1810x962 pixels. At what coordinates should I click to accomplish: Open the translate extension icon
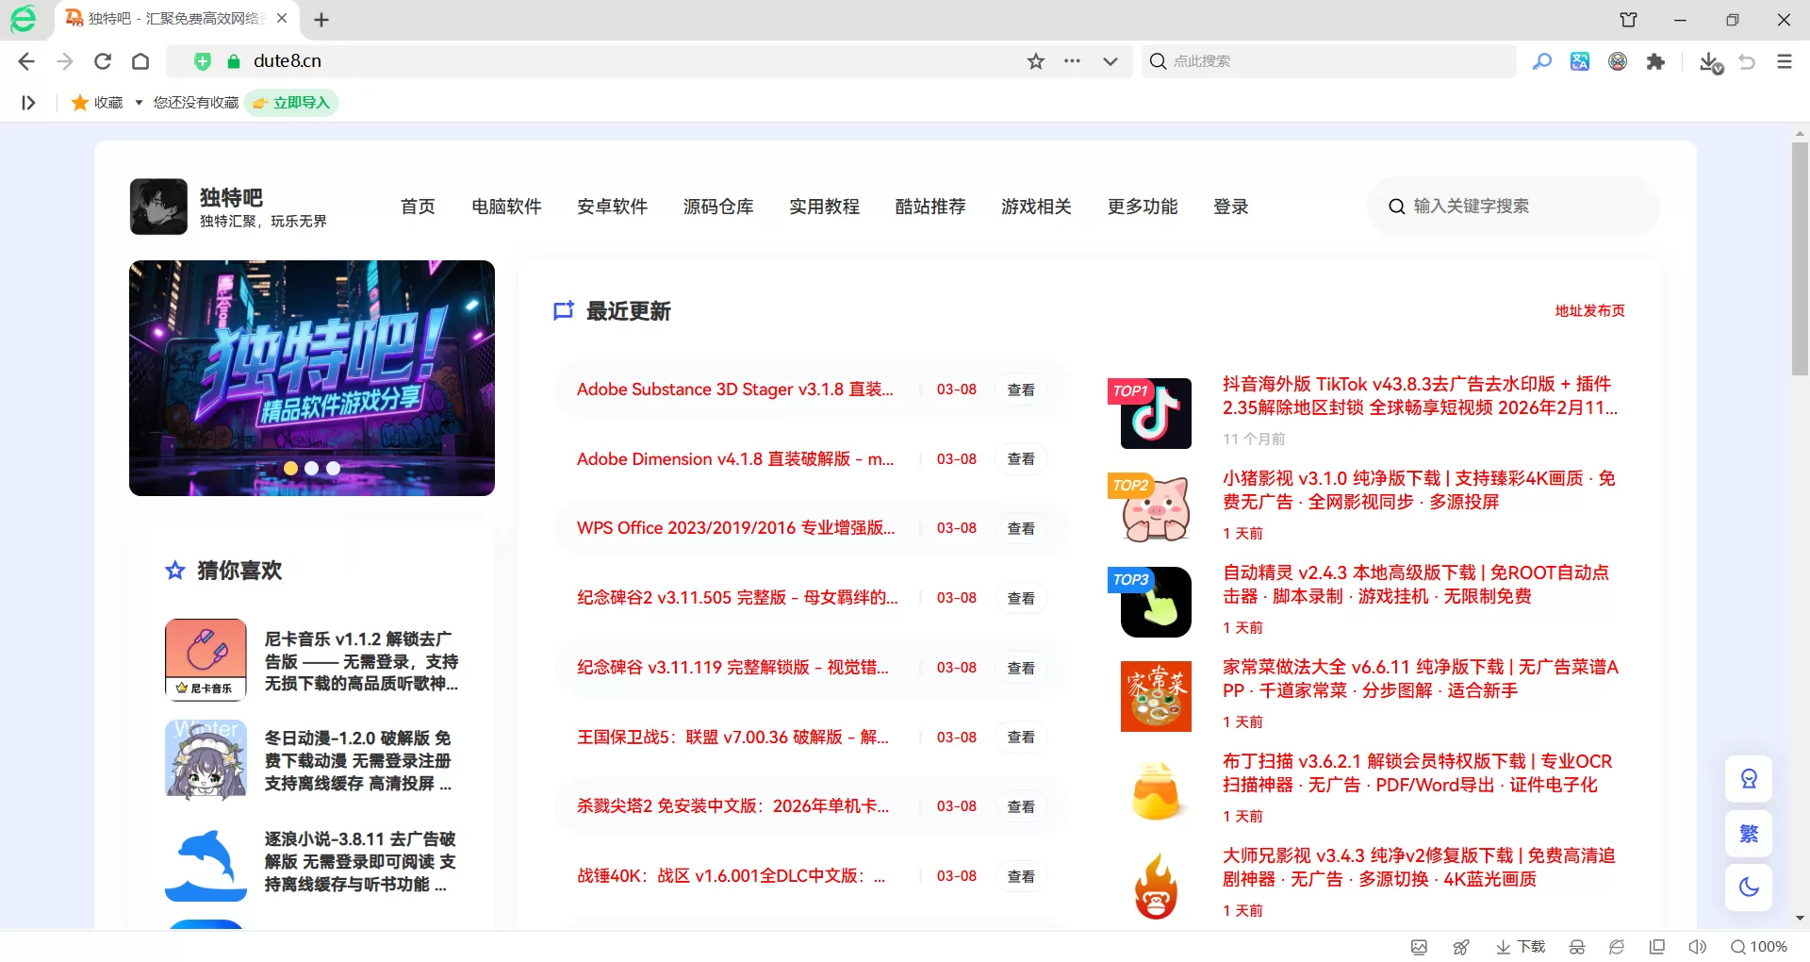[x=1579, y=61]
